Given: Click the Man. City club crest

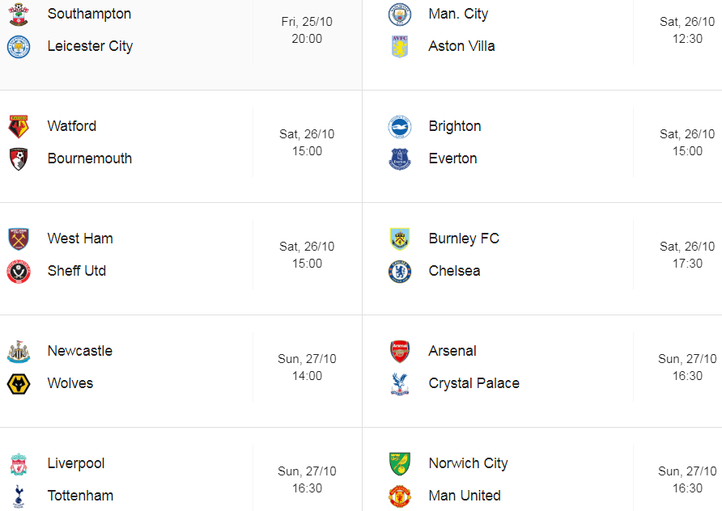Looking at the screenshot, I should (400, 15).
